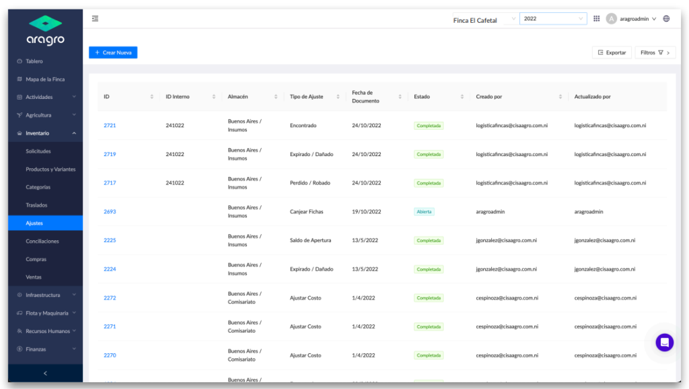The height and width of the screenshot is (389, 689).
Task: Collapse sidebar with the bottom arrow
Action: [45, 373]
